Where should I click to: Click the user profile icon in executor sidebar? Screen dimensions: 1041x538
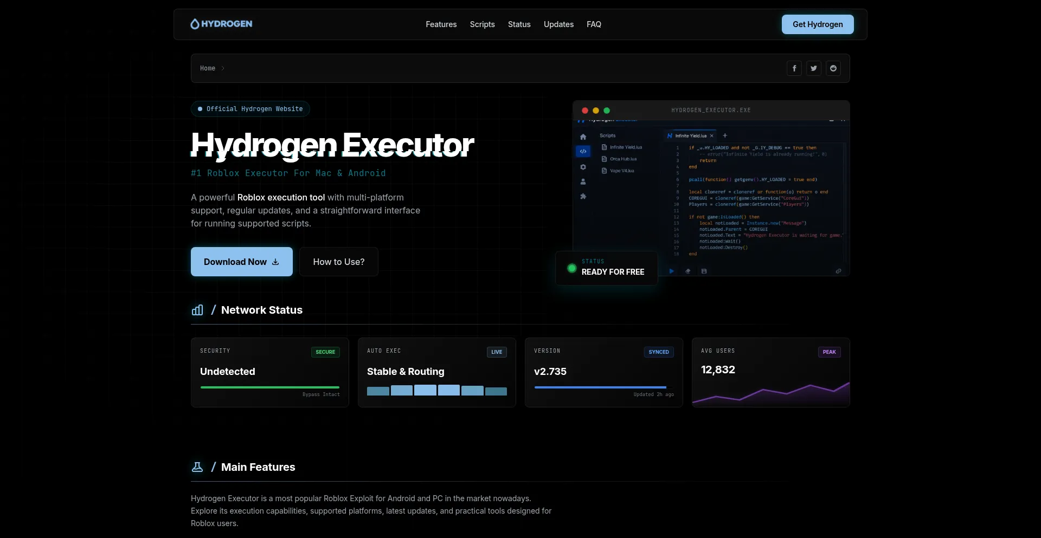(x=583, y=182)
